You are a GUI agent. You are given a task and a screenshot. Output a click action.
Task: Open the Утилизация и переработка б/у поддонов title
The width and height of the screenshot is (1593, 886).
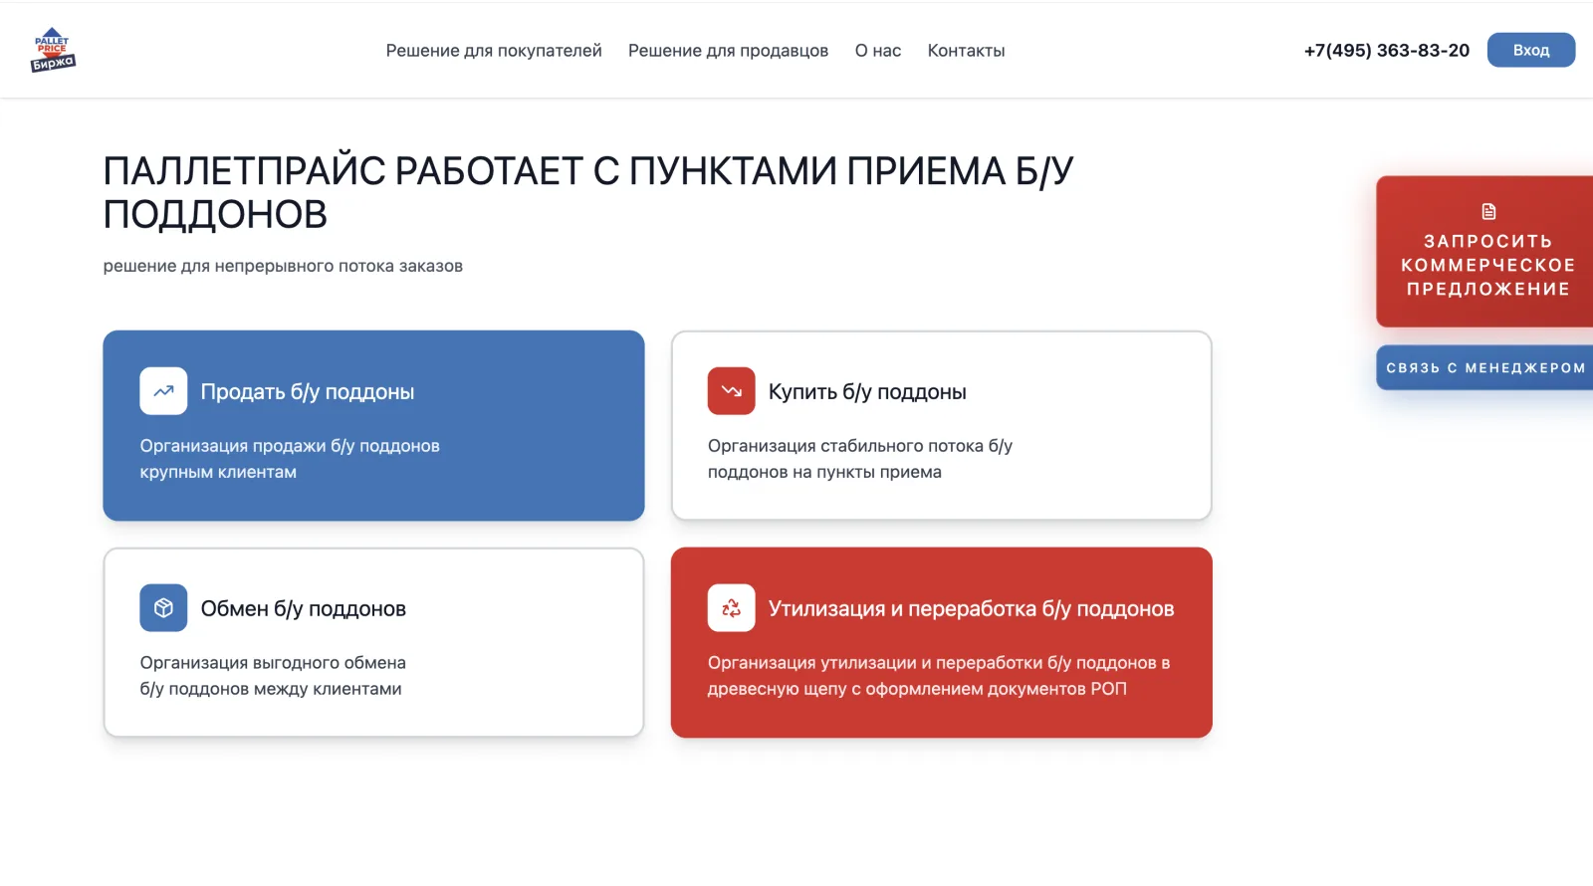(x=972, y=609)
